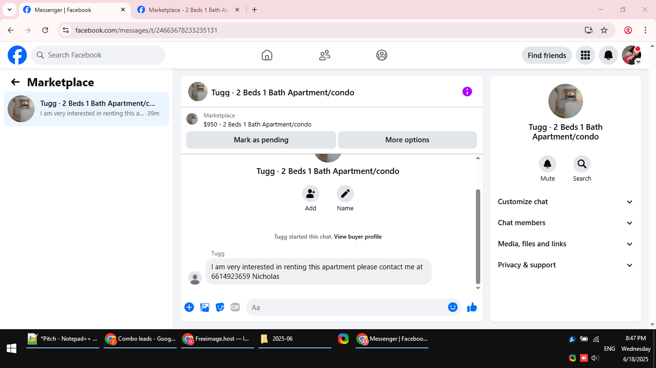Go back in browser history
Viewport: 656px width, 368px height.
click(x=11, y=30)
